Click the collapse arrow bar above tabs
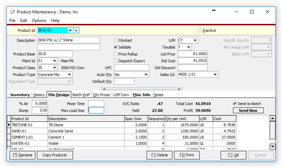Image resolution: width=283 pixels, height=168 pixels. click(141, 89)
